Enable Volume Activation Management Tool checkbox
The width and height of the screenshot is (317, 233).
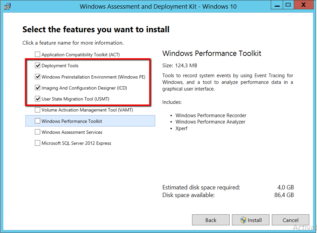pos(38,110)
